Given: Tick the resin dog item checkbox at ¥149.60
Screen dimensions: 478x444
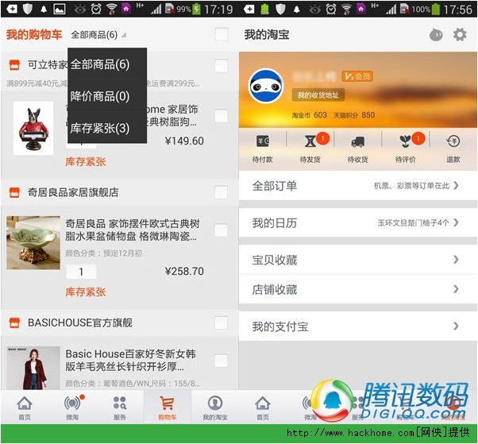Looking at the screenshot, I should [x=222, y=116].
